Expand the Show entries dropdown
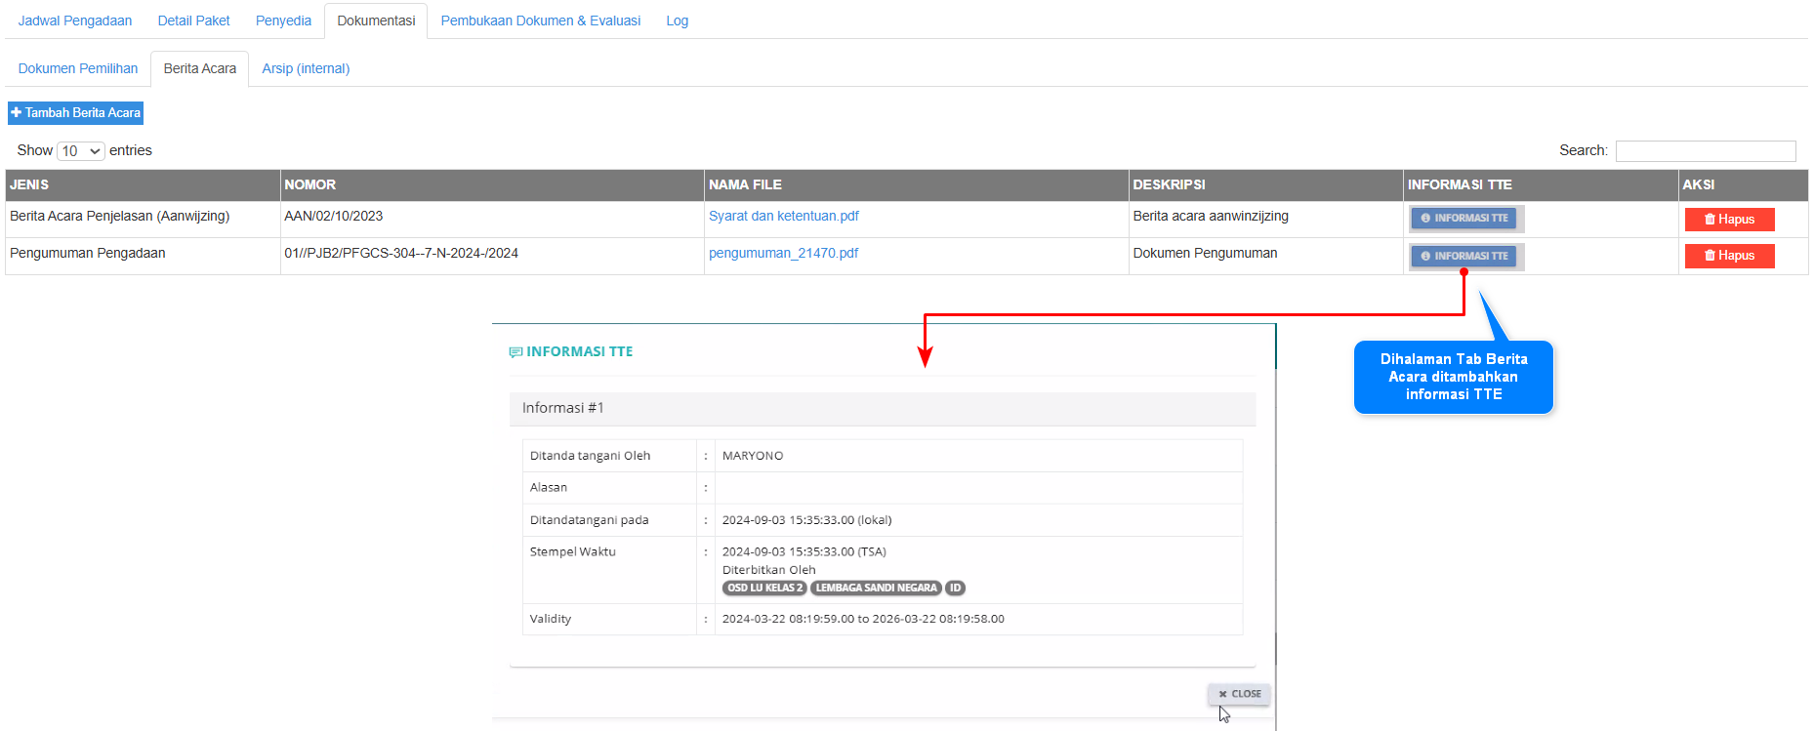Screen dimensions: 1814x731 81,151
